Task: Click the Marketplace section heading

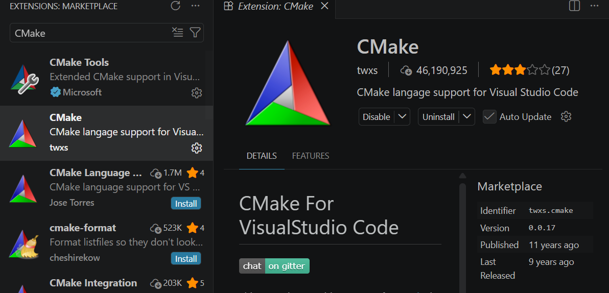Action: [x=509, y=186]
